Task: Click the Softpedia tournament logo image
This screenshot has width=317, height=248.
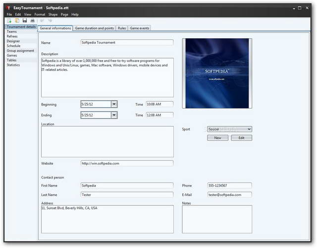Action: [217, 73]
